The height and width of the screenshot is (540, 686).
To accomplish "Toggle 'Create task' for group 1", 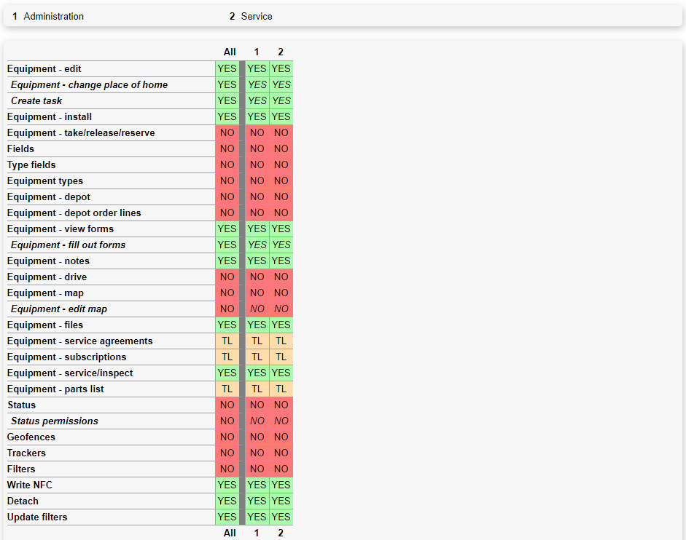I will click(x=257, y=101).
